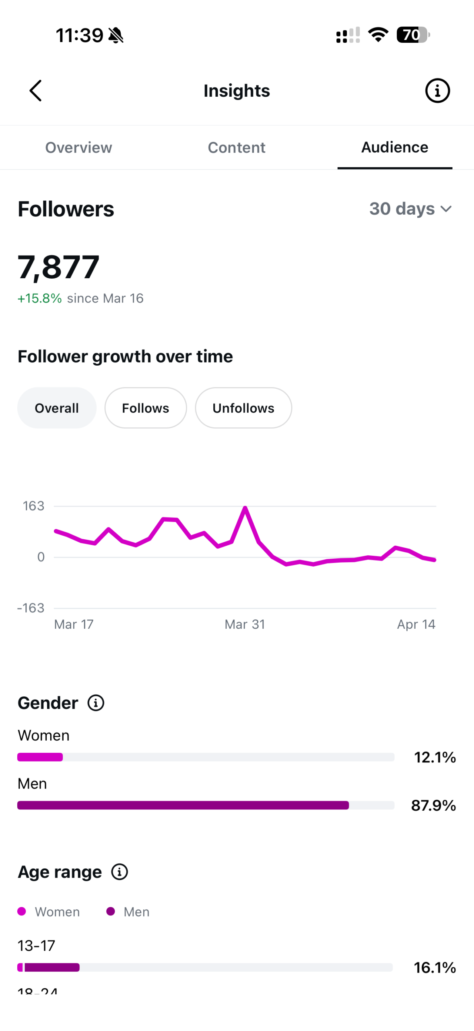Expand the time range chevron
This screenshot has width=474, height=1031.
[x=446, y=209]
